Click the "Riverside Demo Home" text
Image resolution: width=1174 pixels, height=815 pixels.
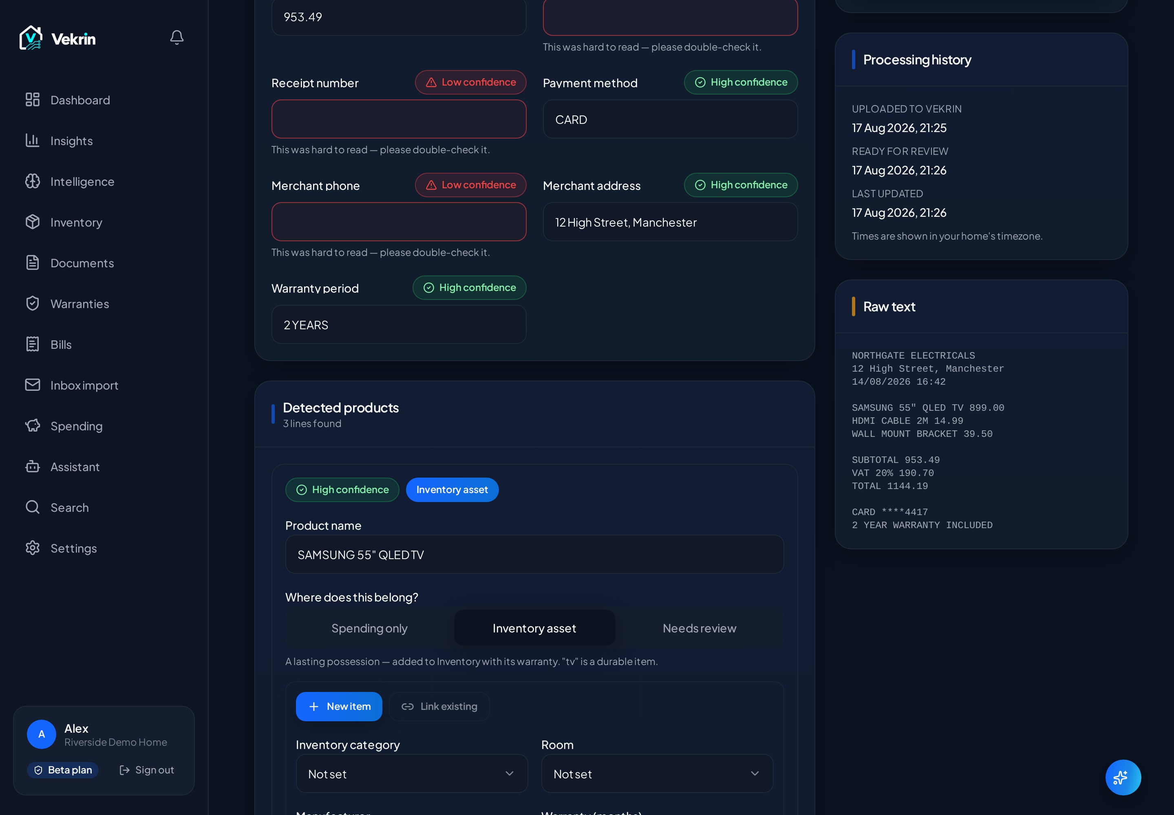click(x=116, y=742)
